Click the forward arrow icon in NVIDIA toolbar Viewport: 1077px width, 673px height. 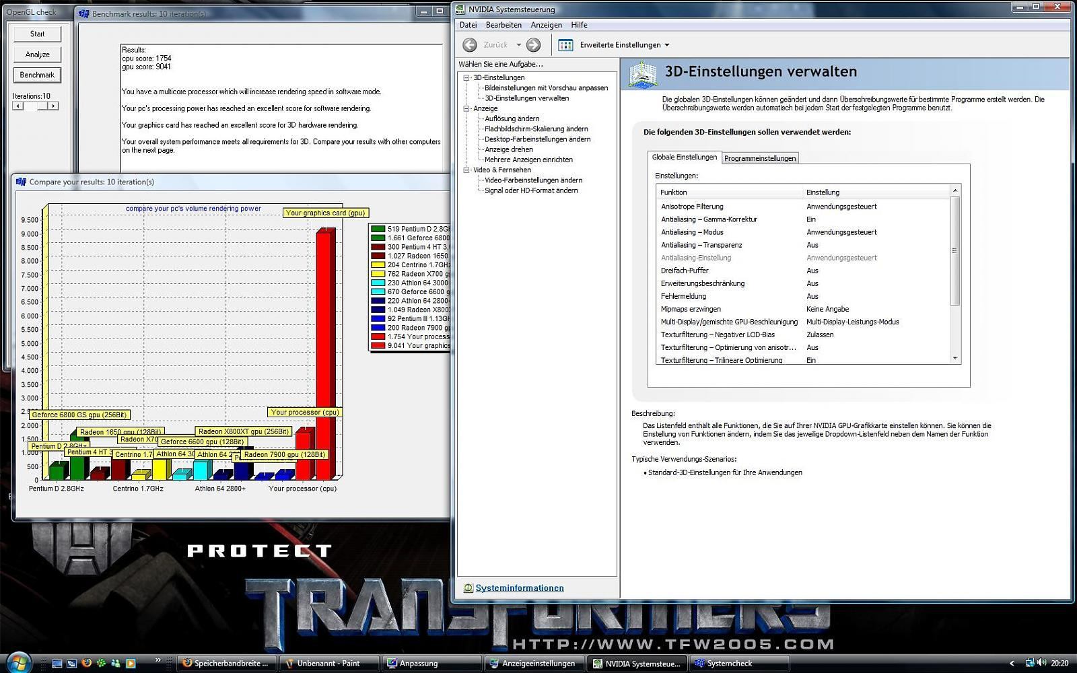pos(533,45)
